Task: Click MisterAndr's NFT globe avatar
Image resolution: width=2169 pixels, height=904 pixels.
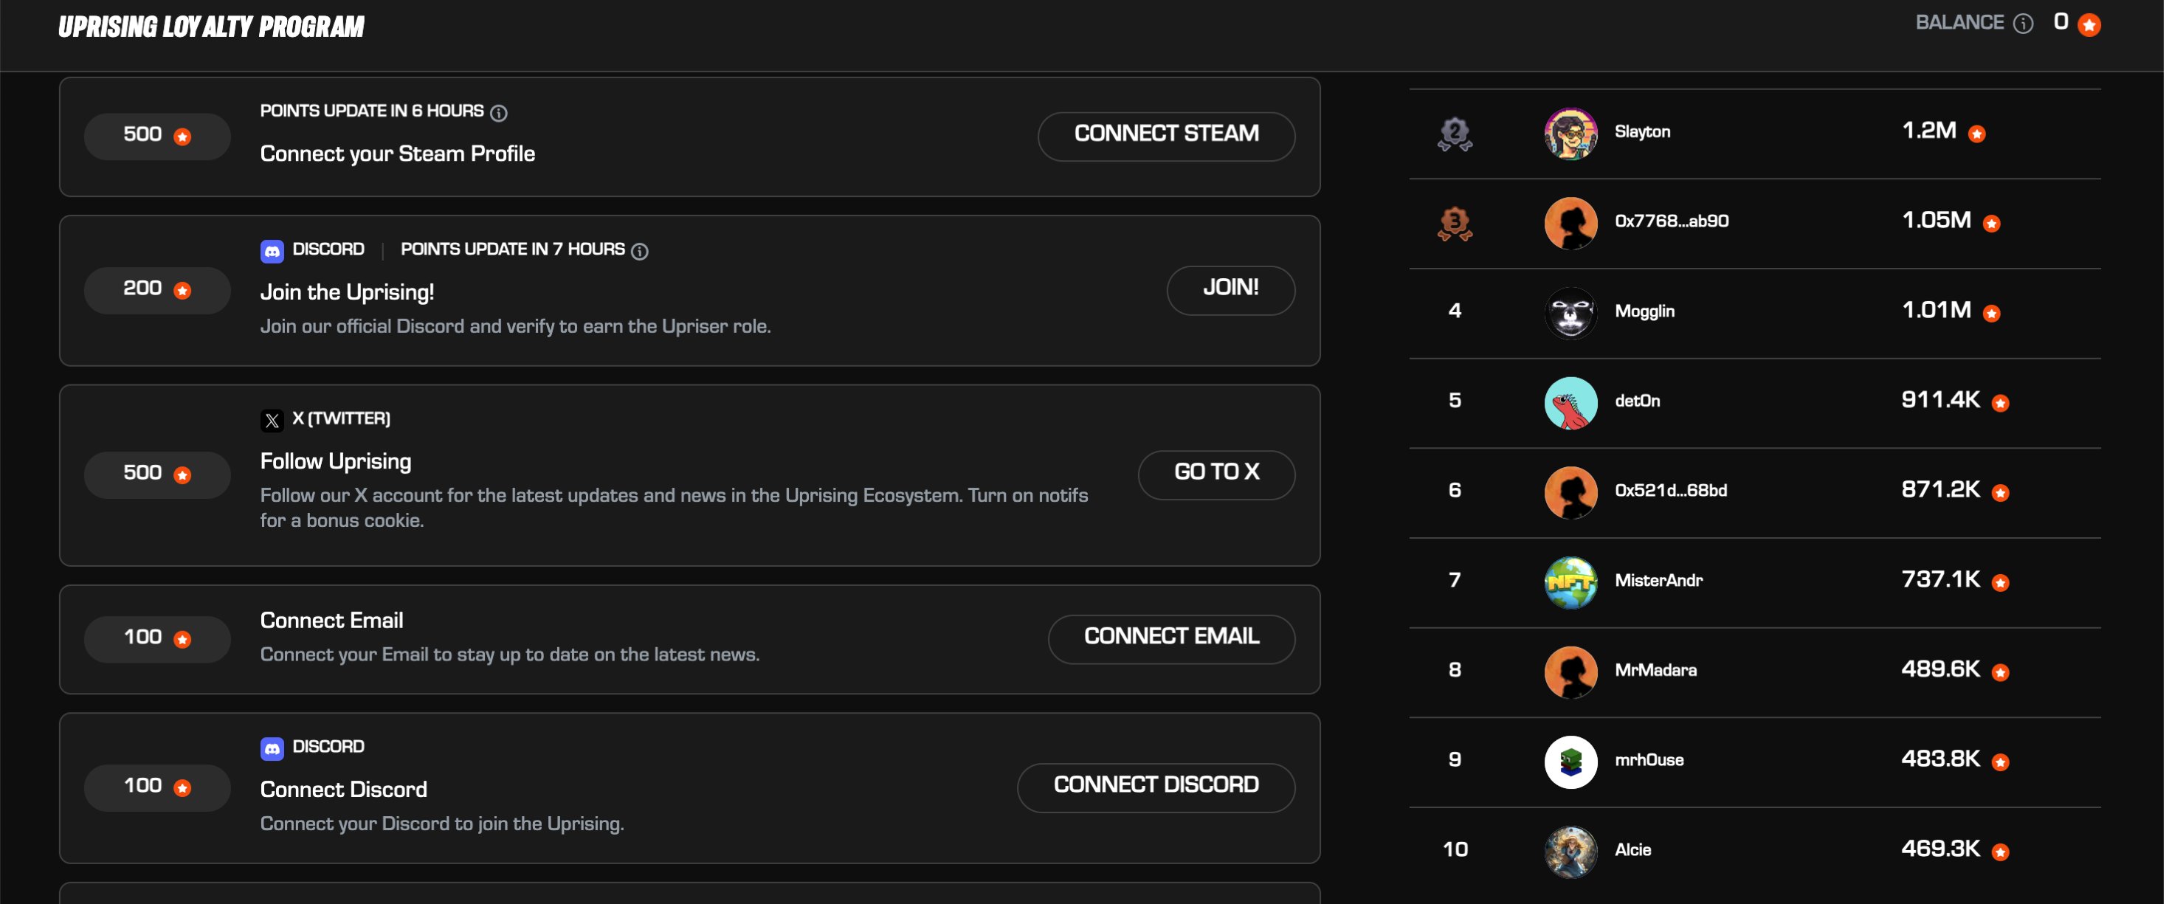Action: tap(1570, 582)
